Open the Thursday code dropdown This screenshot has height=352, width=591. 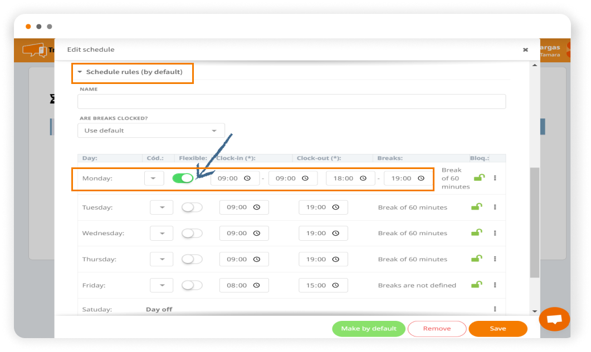point(162,259)
